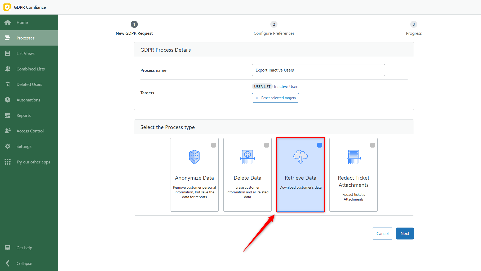Click 'Download customer's data' description
Screen dimensions: 481x271
301,187
